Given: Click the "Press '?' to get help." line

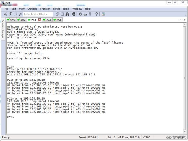Looking at the screenshot, I should coord(25,53).
